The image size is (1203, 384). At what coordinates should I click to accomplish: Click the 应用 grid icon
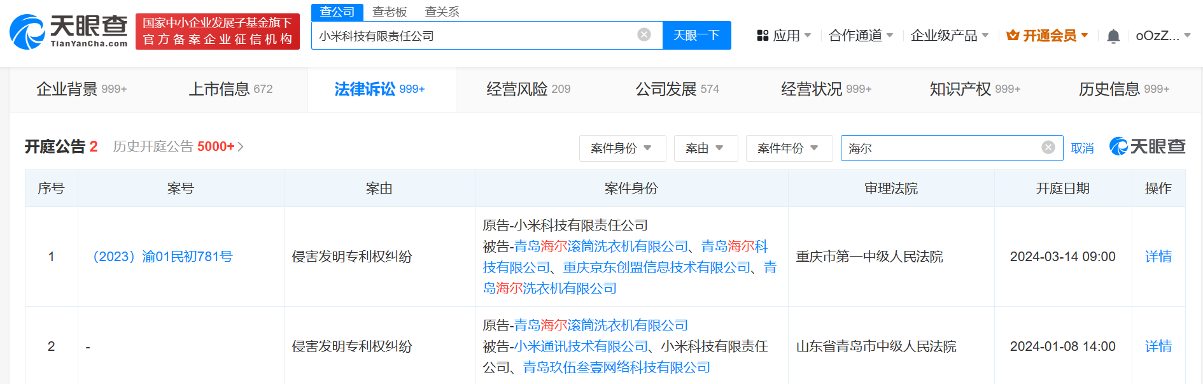[763, 36]
